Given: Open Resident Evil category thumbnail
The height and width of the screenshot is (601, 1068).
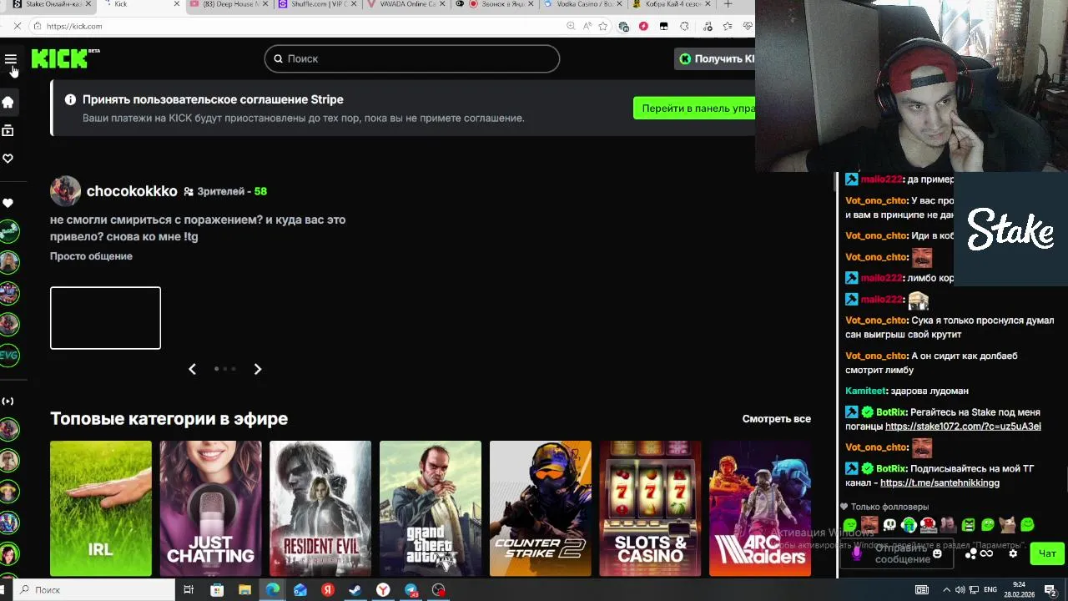Looking at the screenshot, I should coord(320,508).
